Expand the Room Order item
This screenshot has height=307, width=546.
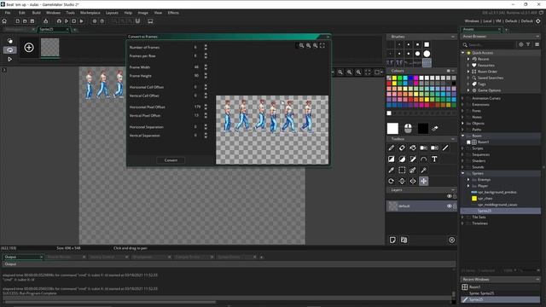(x=468, y=72)
